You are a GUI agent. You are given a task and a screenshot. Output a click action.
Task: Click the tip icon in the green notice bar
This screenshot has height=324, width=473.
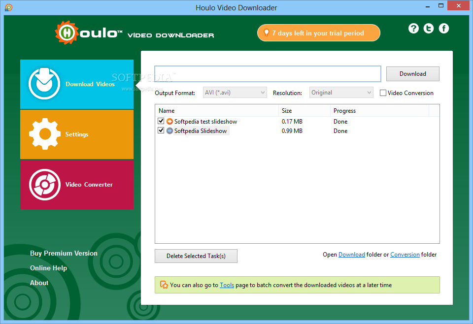[x=164, y=285]
